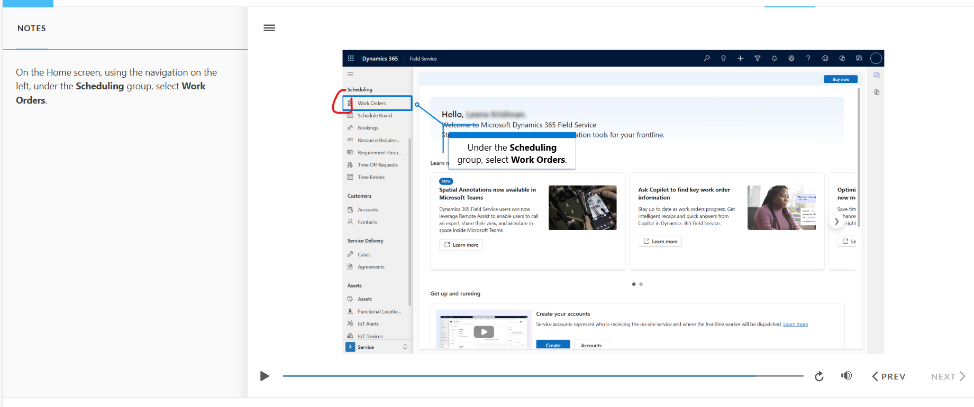The width and height of the screenshot is (974, 407).
Task: Open the Learn more link about service accounts
Action: [x=795, y=325]
